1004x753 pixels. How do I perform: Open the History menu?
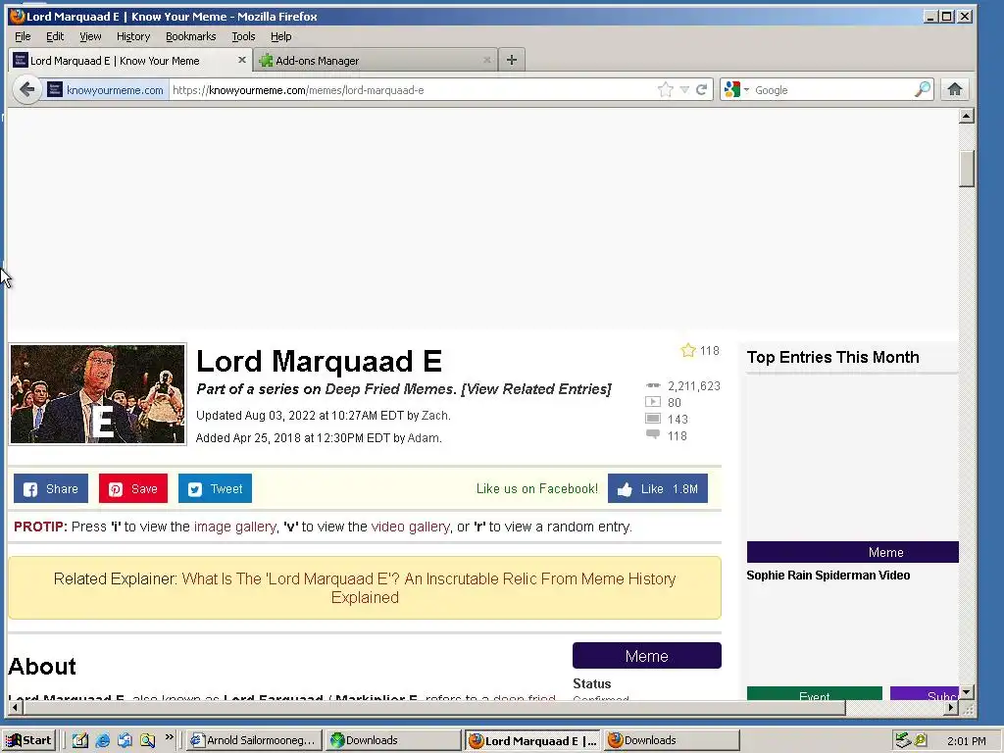(133, 36)
